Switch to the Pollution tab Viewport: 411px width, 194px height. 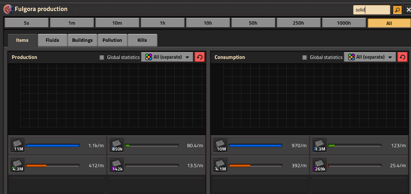(112, 40)
